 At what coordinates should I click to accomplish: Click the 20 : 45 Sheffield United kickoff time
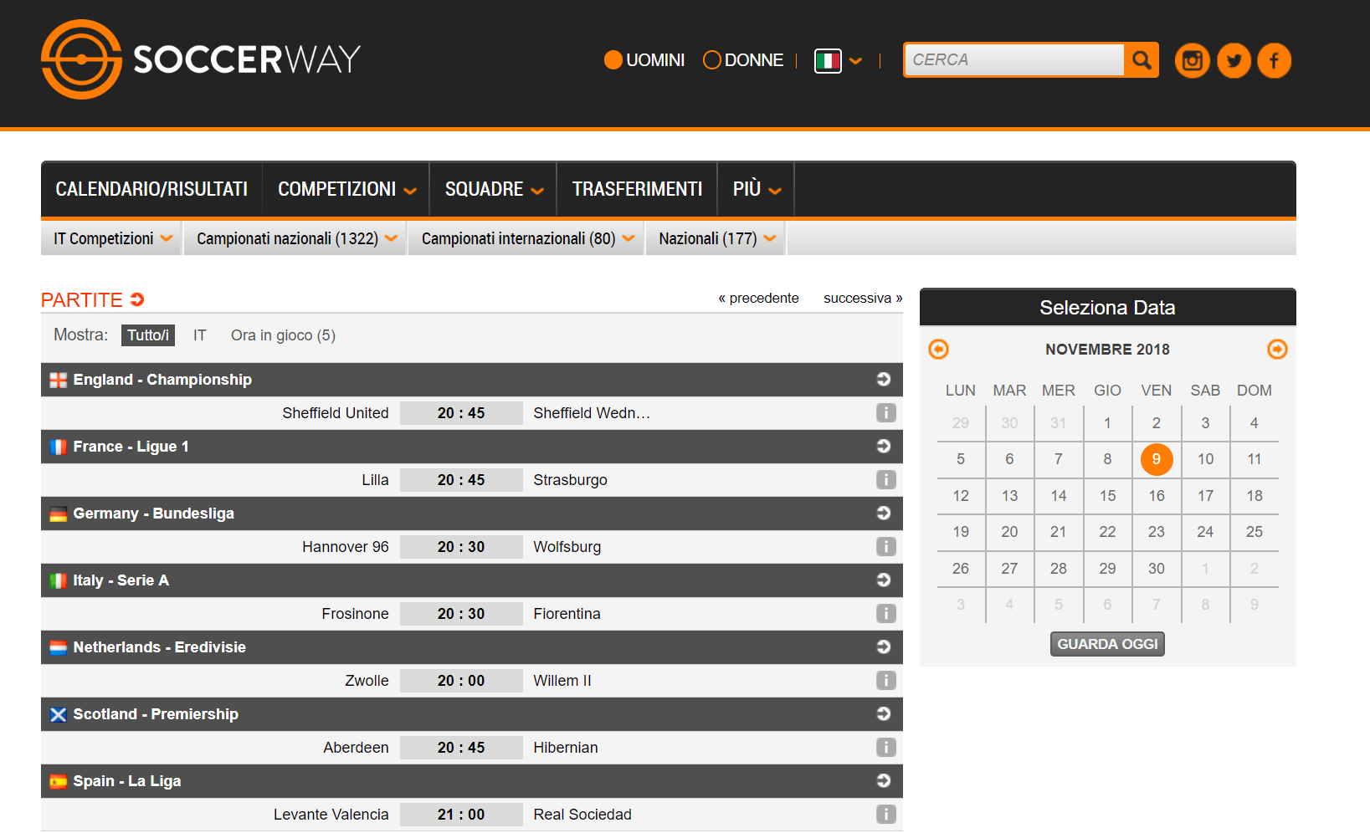461,412
